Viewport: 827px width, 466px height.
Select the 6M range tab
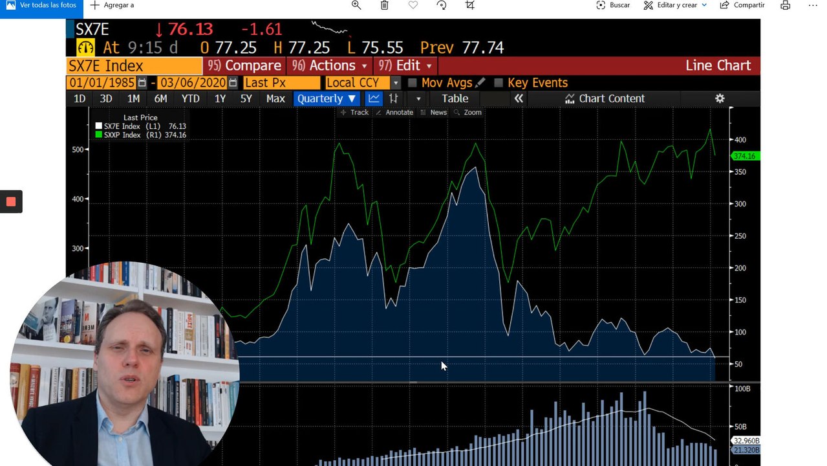tap(160, 98)
